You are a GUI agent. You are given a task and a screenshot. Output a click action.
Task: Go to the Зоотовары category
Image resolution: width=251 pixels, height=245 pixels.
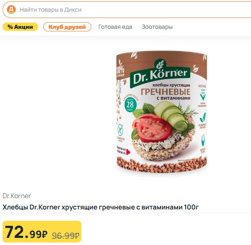(157, 27)
